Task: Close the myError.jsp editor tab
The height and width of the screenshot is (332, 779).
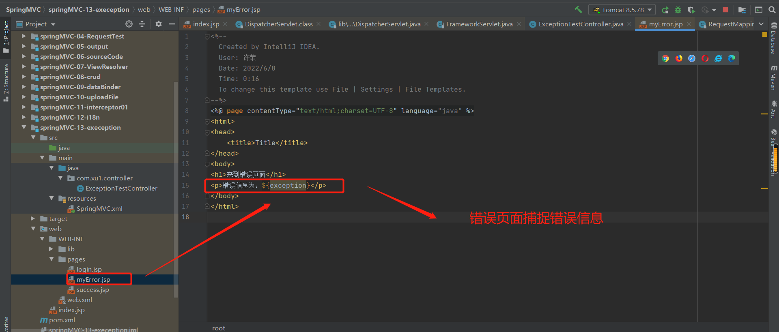Action: click(689, 24)
